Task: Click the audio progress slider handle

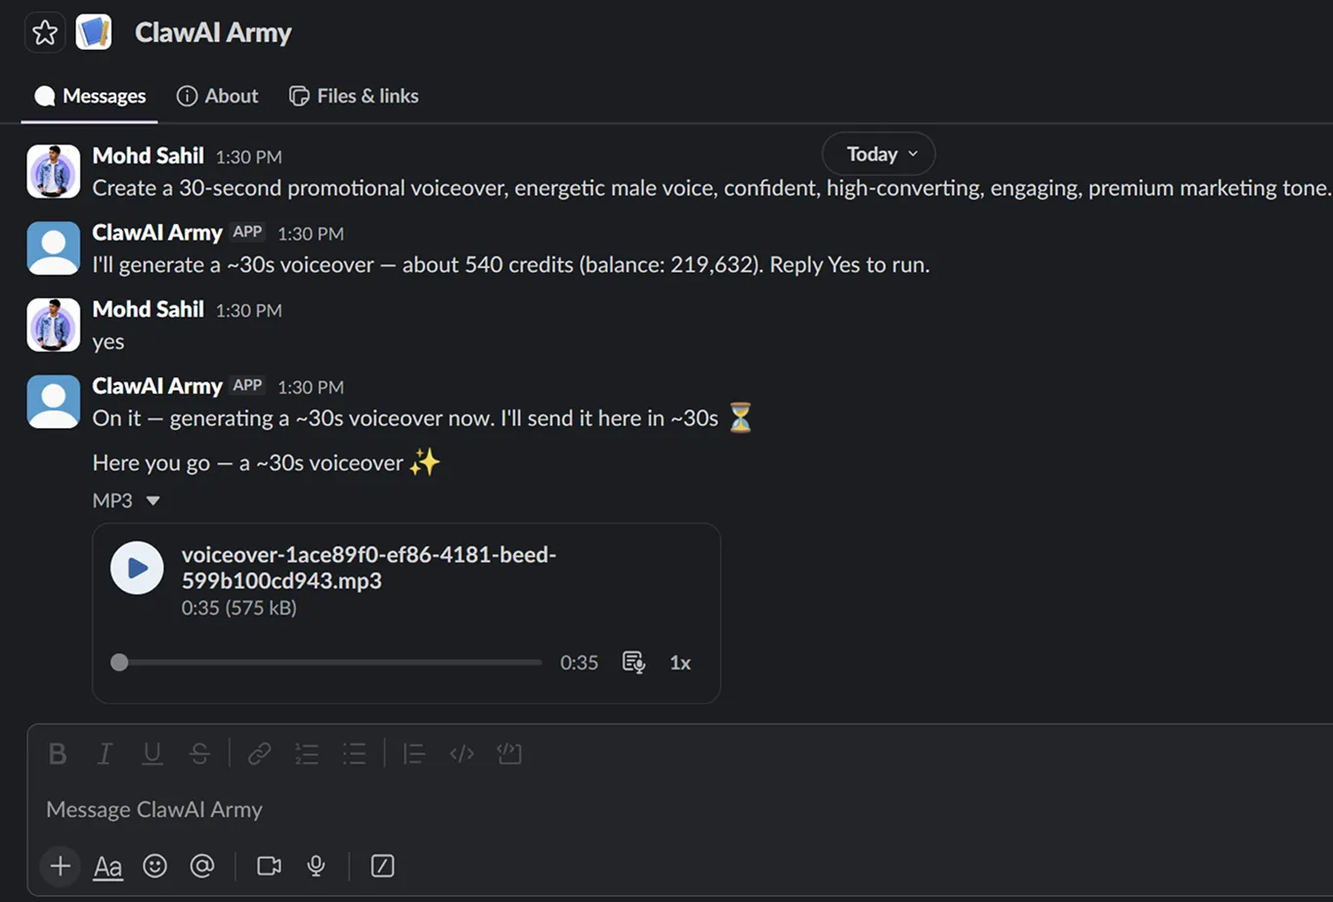Action: pyautogui.click(x=119, y=663)
